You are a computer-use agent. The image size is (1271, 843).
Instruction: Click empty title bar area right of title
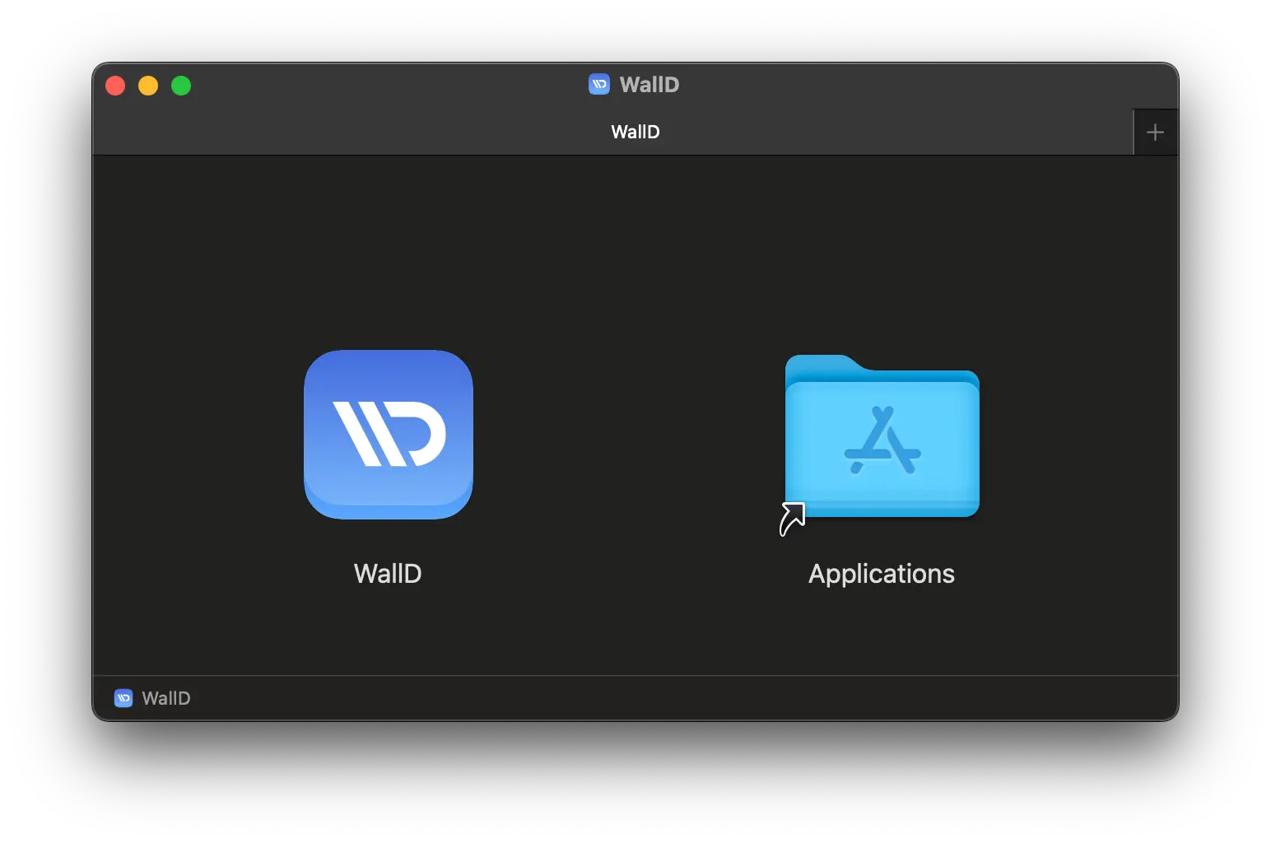click(906, 85)
